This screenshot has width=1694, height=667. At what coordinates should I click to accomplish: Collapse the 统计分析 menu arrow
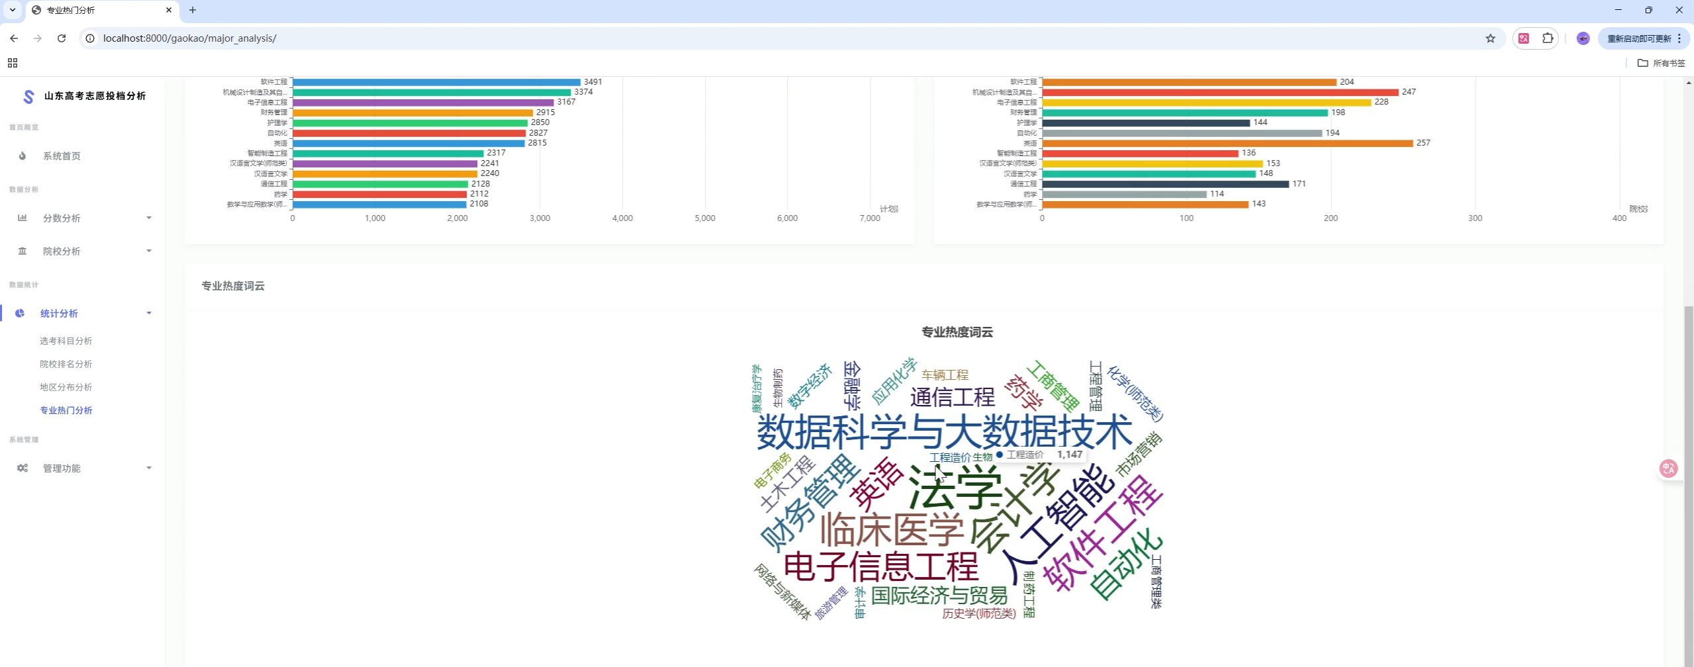(149, 314)
